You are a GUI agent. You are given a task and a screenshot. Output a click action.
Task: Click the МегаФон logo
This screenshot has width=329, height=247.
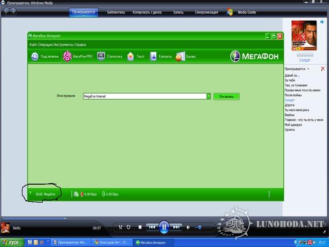(x=254, y=56)
